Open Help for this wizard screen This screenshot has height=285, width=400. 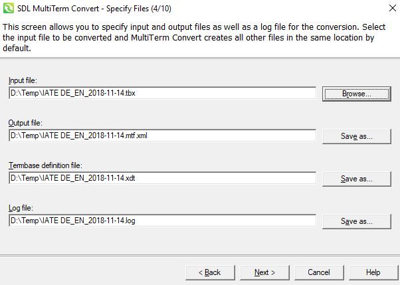pos(373,272)
